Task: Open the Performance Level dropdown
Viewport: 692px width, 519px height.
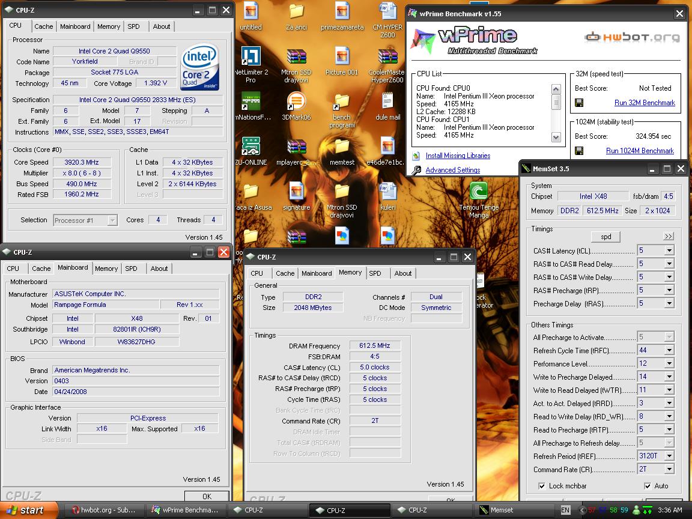Action: [669, 363]
